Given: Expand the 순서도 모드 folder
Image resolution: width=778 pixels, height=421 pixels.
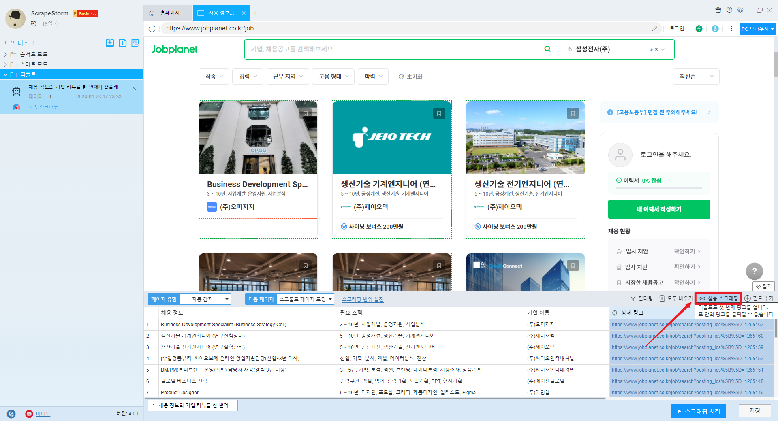Looking at the screenshot, I should click(x=6, y=54).
